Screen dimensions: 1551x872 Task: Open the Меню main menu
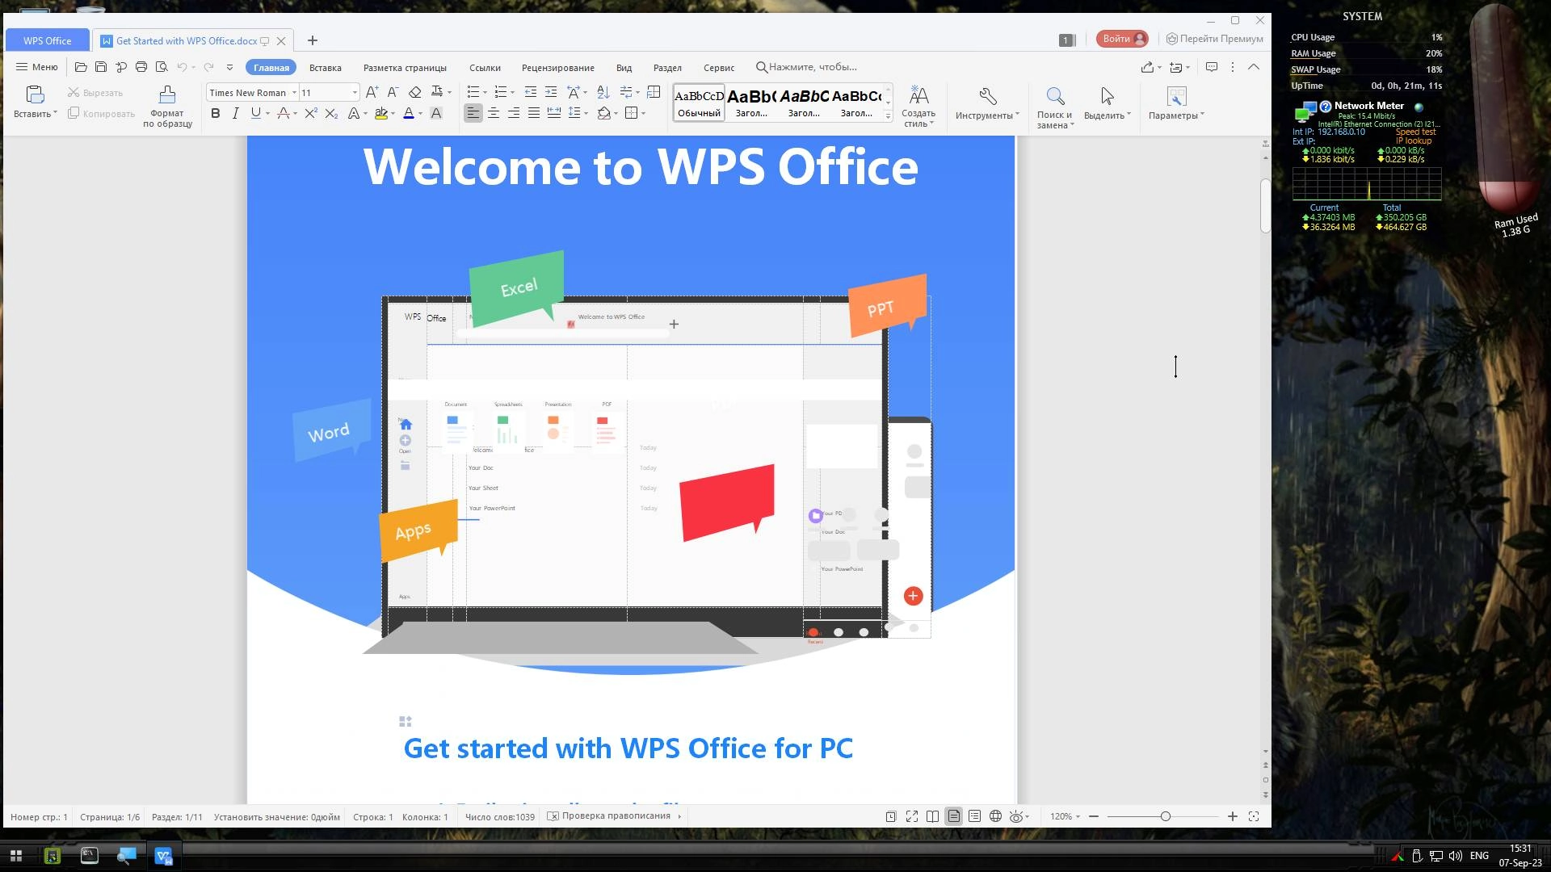37,67
